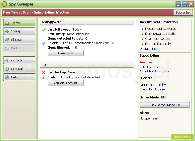Click the Backup section header in main panel
The width and height of the screenshot is (195, 141).
pyautogui.click(x=87, y=65)
